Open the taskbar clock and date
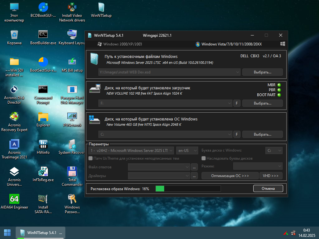This screenshot has width=319, height=239. tap(307, 233)
